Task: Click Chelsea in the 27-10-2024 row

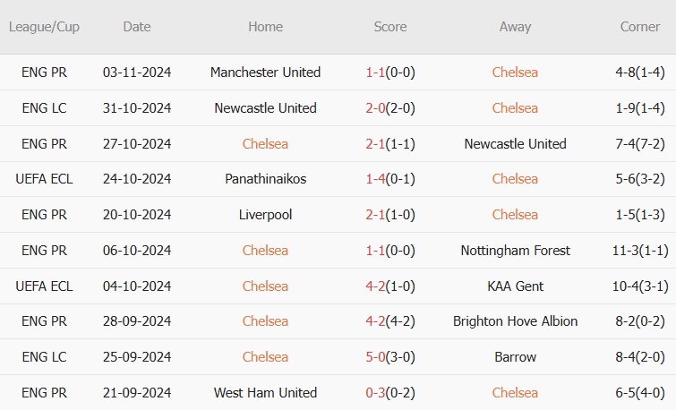Action: 265,143
